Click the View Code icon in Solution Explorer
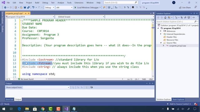This screenshot has height=112, width=200. 194,17
